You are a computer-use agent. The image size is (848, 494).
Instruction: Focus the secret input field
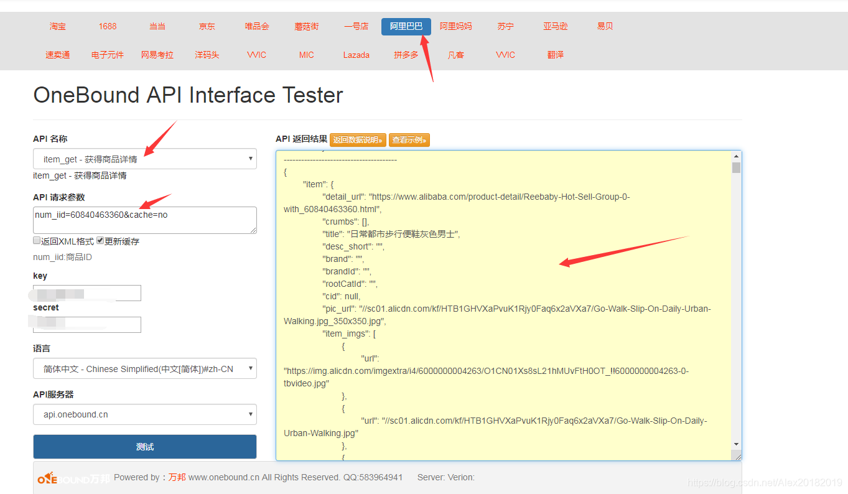click(87, 324)
